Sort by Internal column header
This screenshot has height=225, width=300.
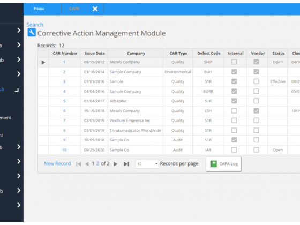[x=236, y=53]
